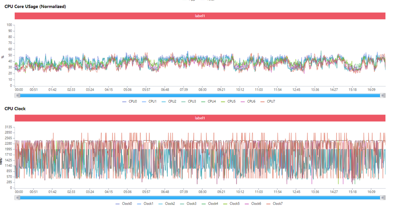Click the 100 value on percent axis

pyautogui.click(x=9, y=25)
